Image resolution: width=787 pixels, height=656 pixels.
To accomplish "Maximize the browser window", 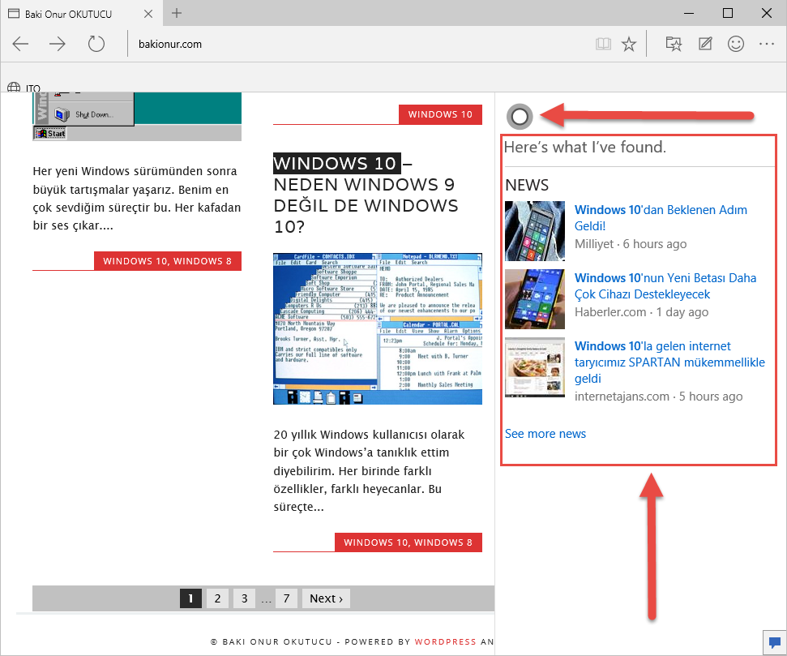I will coord(727,13).
